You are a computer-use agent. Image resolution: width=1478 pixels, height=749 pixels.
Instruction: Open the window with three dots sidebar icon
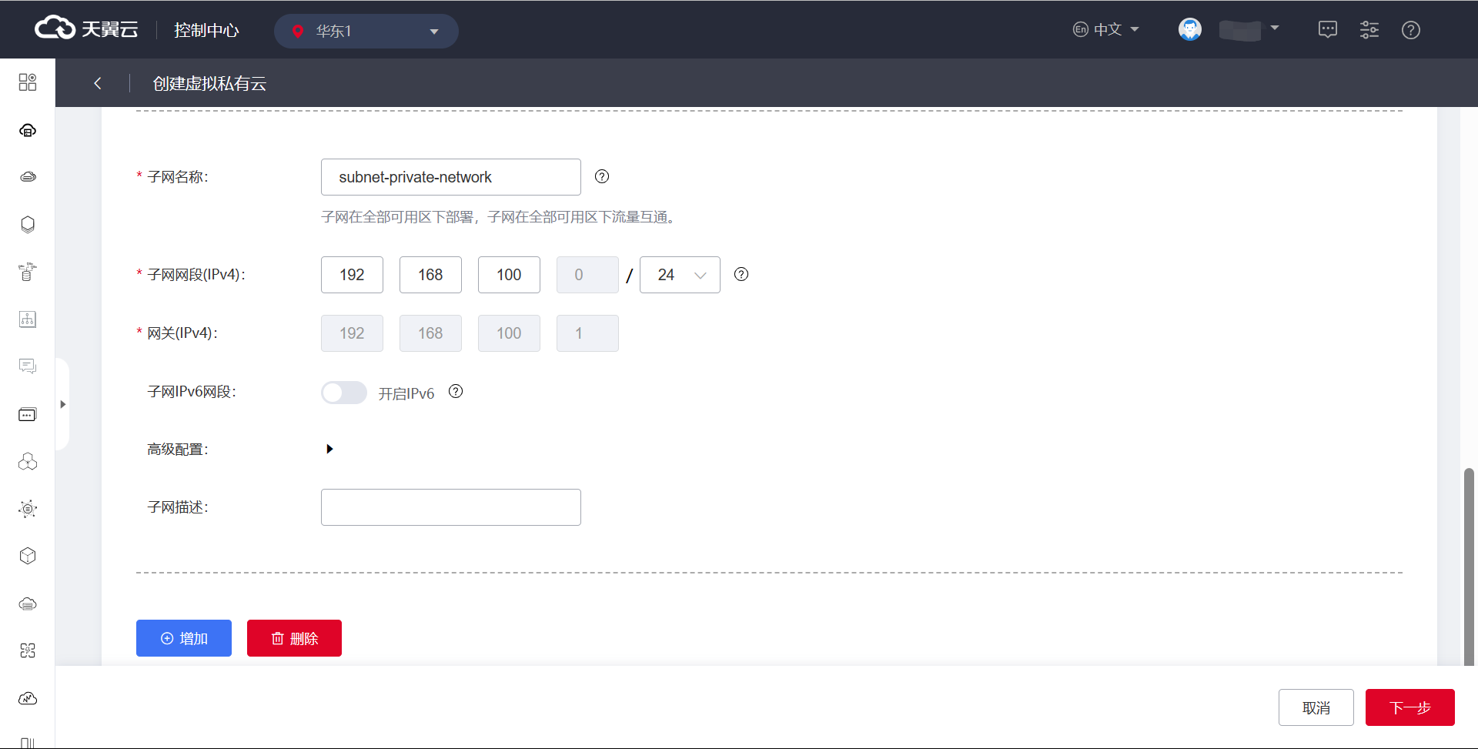pos(28,414)
